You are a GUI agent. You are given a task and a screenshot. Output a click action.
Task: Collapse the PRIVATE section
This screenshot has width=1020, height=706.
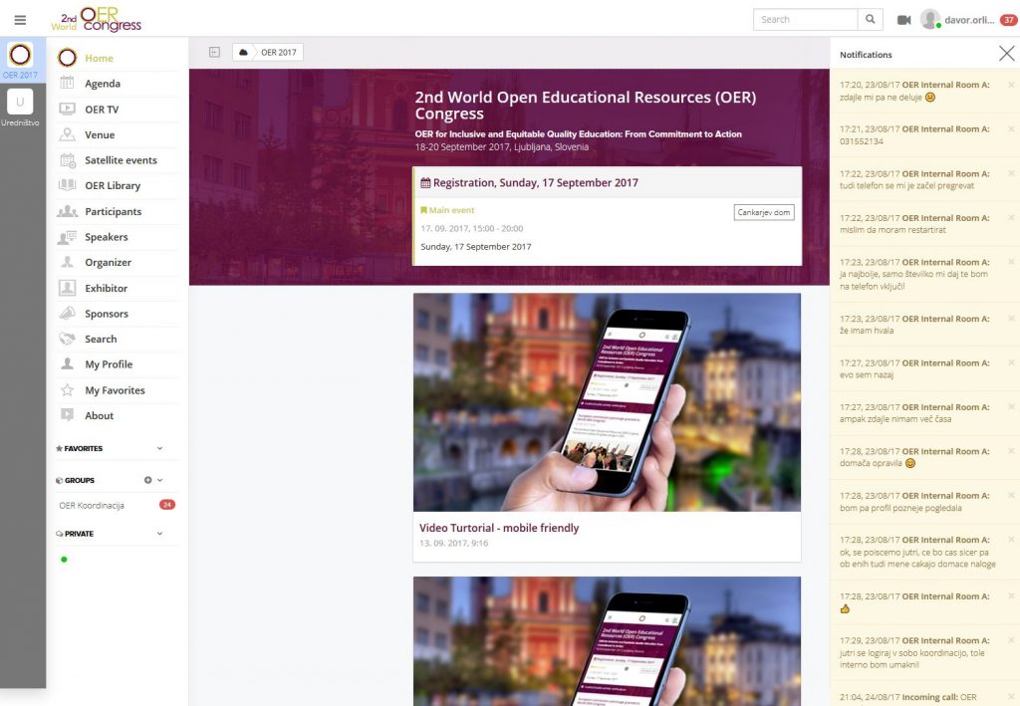pyautogui.click(x=160, y=533)
